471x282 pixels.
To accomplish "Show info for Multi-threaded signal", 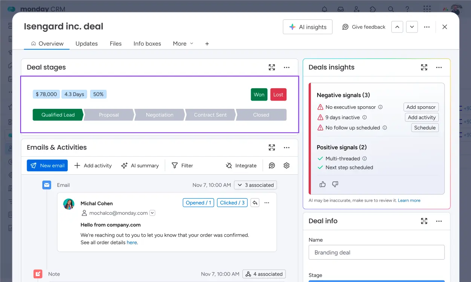I will tap(365, 158).
